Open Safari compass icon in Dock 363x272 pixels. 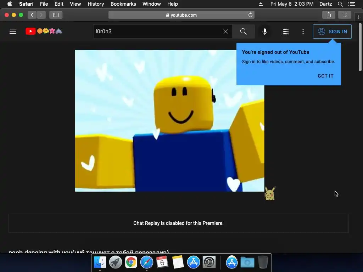[146, 262]
